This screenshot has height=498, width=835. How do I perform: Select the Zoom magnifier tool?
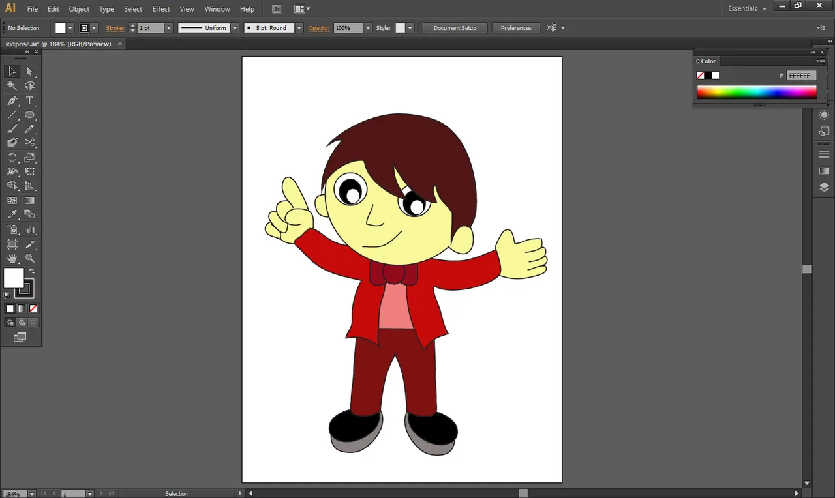click(29, 258)
